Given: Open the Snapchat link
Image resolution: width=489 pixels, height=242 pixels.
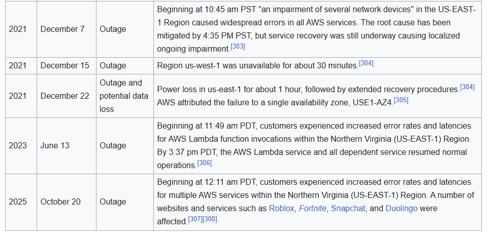Looking at the screenshot, I should [x=348, y=209].
